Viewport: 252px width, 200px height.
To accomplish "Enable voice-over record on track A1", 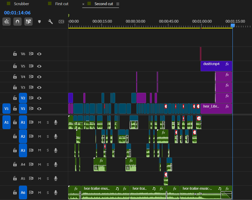I will tap(56, 122).
